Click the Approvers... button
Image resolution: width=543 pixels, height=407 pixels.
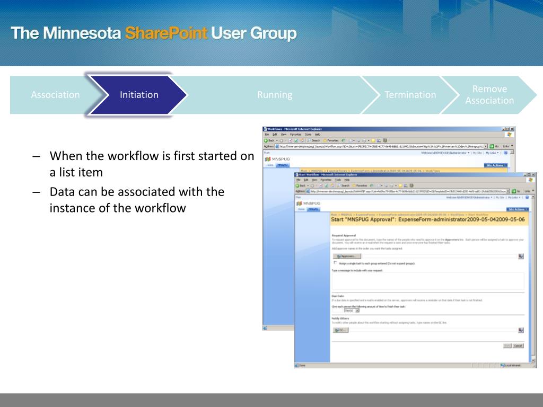tap(347, 256)
